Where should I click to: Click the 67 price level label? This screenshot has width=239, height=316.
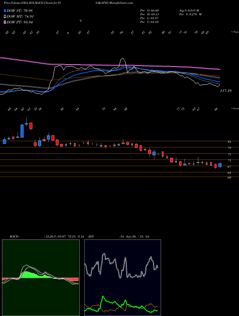[x=229, y=167]
